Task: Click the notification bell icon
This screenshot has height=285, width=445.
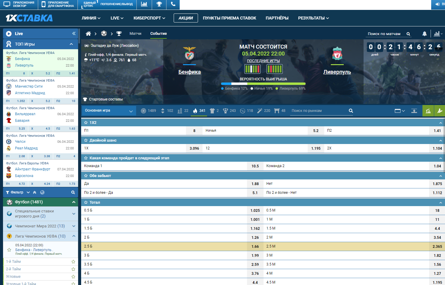Action: click(425, 34)
